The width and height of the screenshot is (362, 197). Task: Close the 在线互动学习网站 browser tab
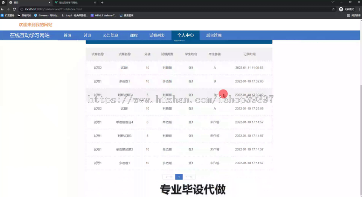95,2
